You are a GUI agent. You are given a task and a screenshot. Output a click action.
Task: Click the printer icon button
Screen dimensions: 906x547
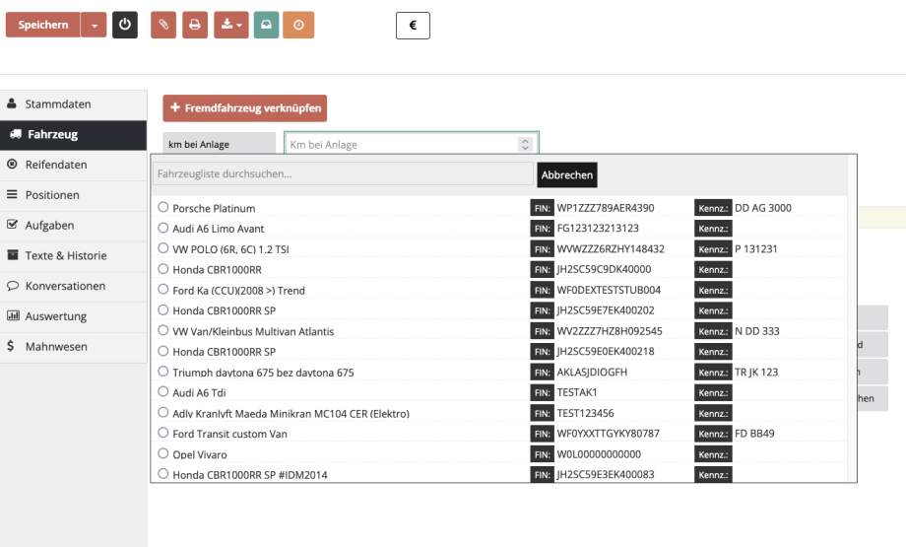pyautogui.click(x=194, y=25)
